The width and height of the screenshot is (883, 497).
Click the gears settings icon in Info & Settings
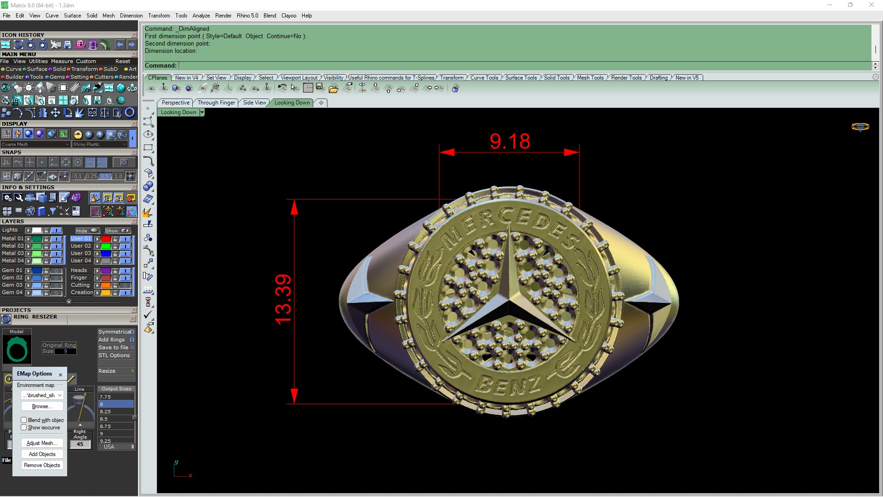tap(7, 198)
